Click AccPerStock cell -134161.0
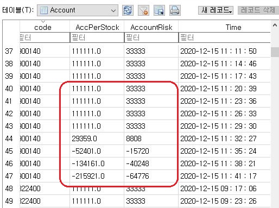The height and width of the screenshot is (208, 279). coord(97,163)
